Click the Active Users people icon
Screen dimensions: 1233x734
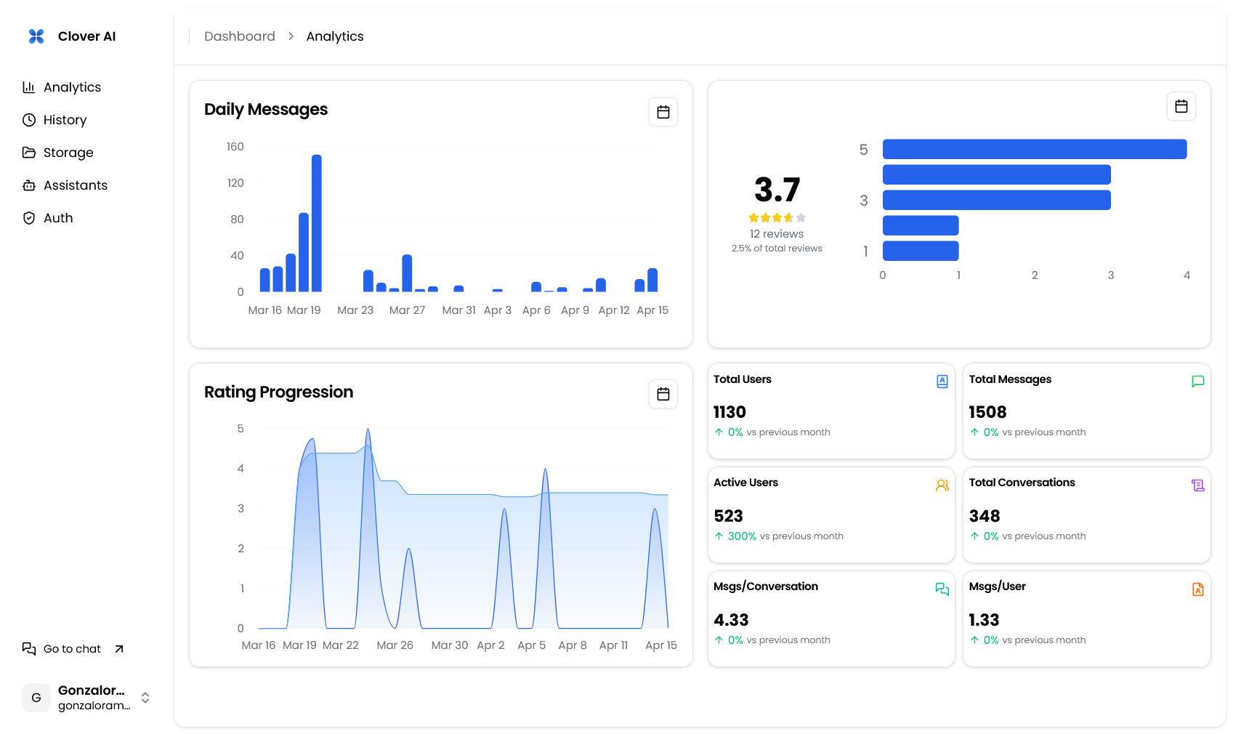pos(942,485)
